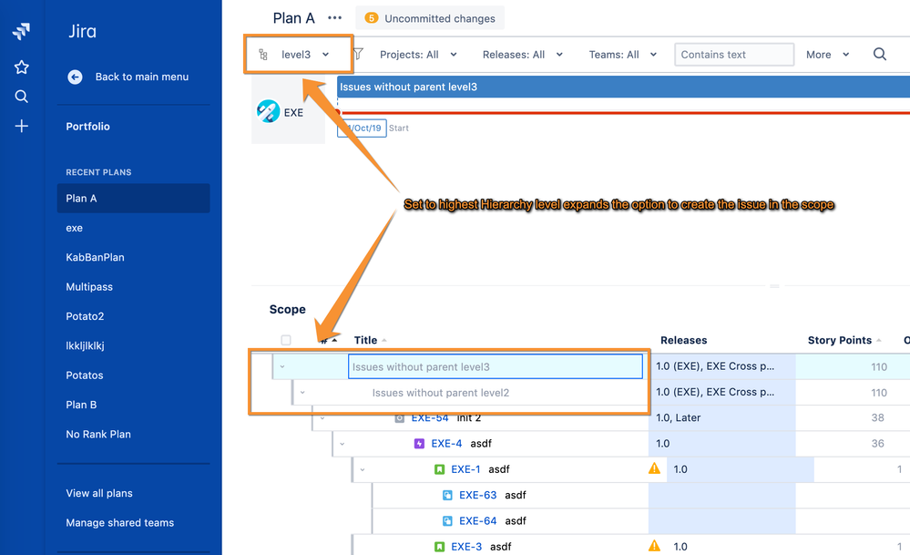Open the More filters dropdown
Viewport: 910px width, 555px height.
pyautogui.click(x=828, y=55)
